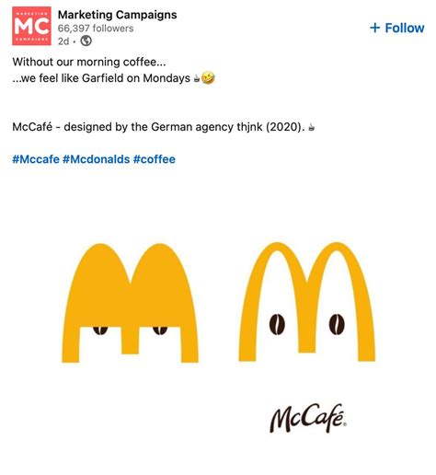Open the #Mccafe hashtag

36,159
